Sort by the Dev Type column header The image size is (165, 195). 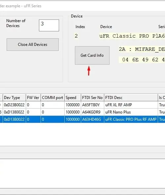[x=14, y=98]
